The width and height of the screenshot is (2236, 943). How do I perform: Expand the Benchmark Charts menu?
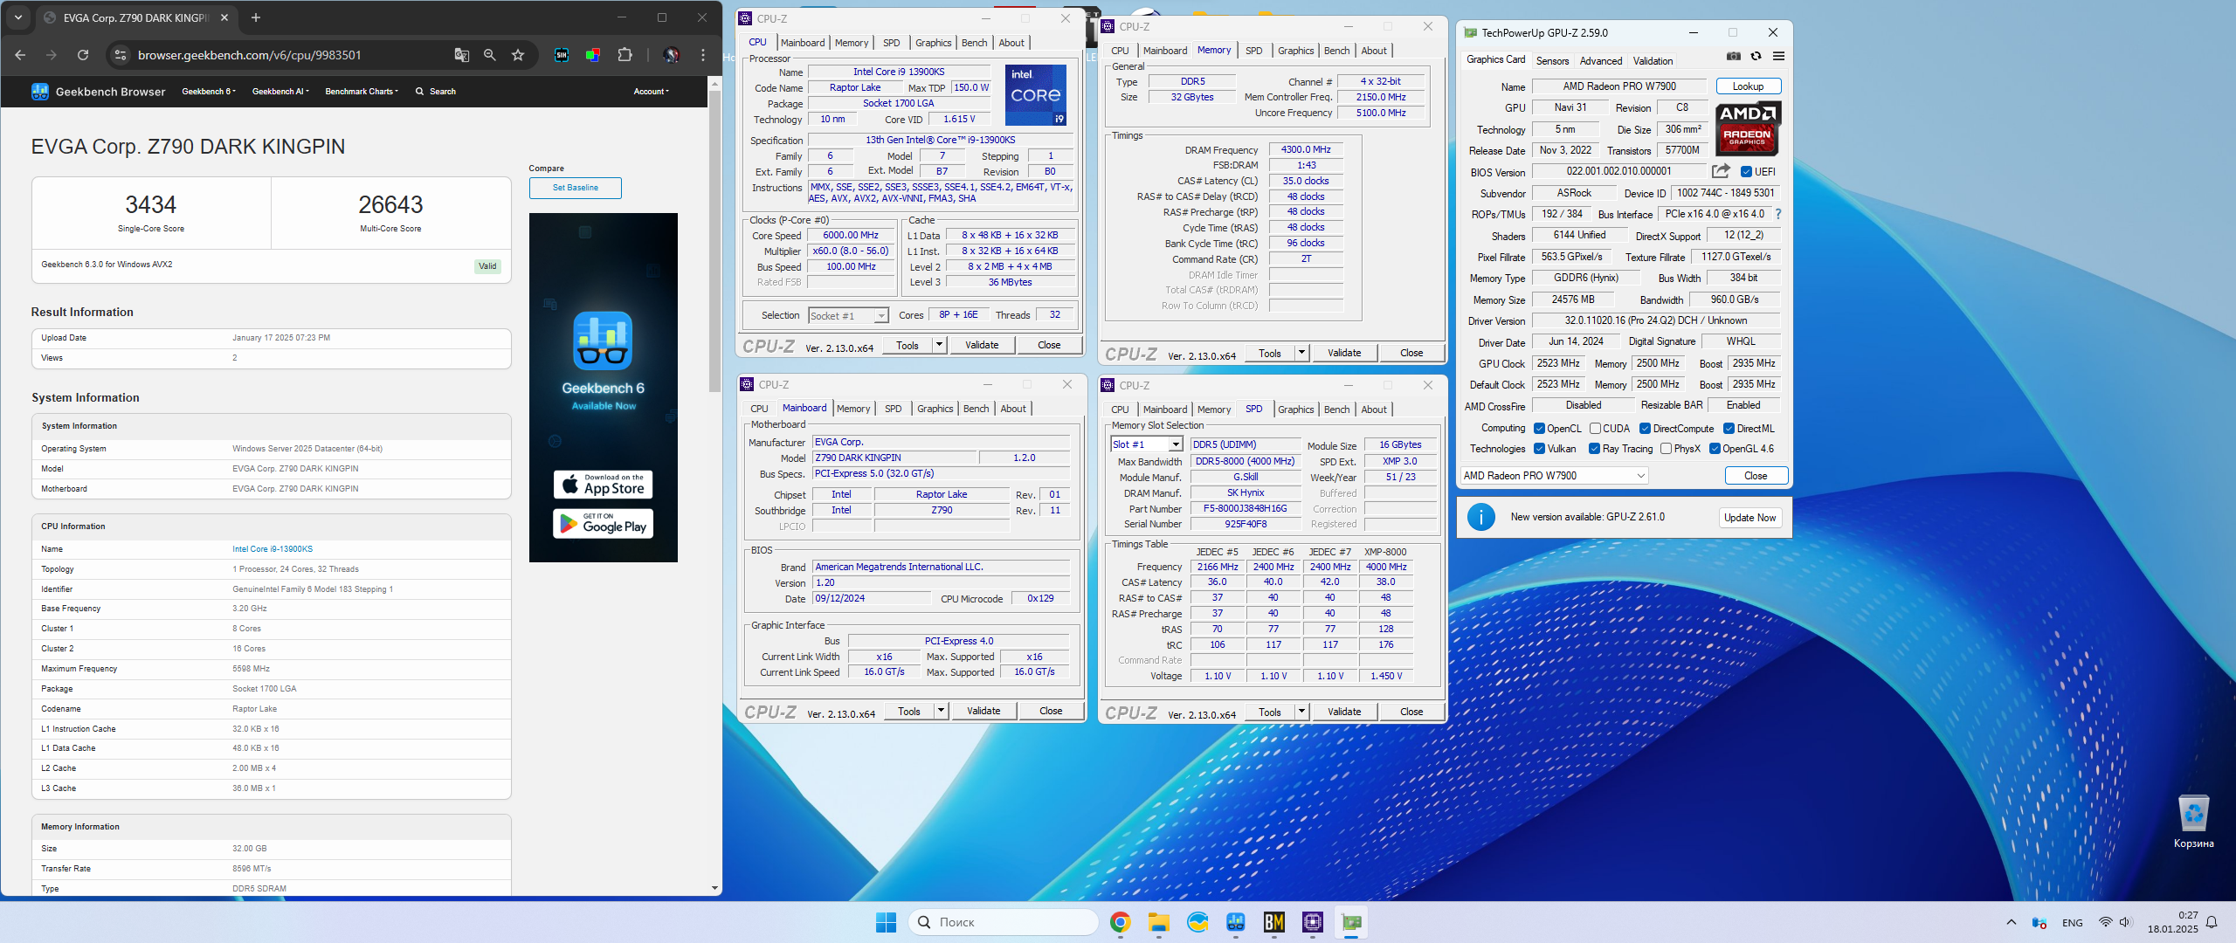coord(362,92)
